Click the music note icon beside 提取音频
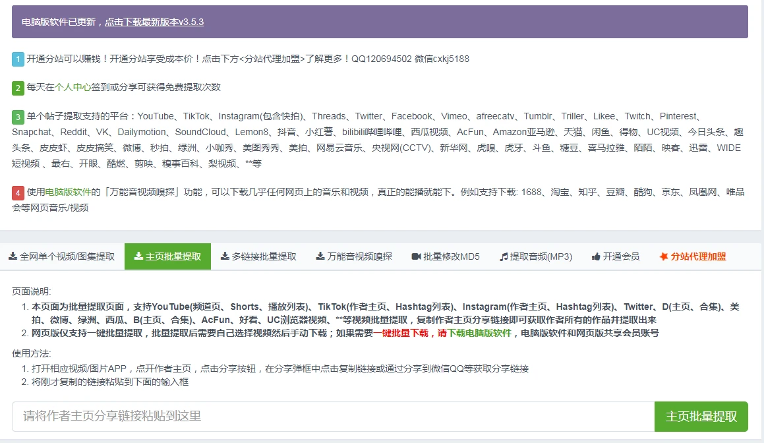The width and height of the screenshot is (764, 443). (504, 256)
